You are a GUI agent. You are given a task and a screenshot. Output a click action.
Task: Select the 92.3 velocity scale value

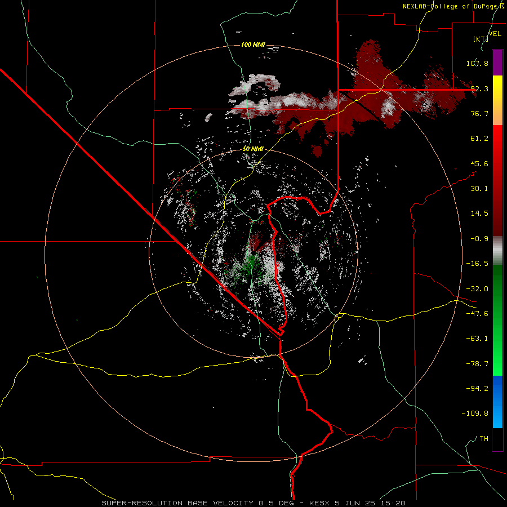click(x=479, y=88)
